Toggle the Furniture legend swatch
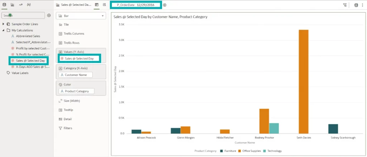The width and height of the screenshot is (367, 157). [x=222, y=151]
